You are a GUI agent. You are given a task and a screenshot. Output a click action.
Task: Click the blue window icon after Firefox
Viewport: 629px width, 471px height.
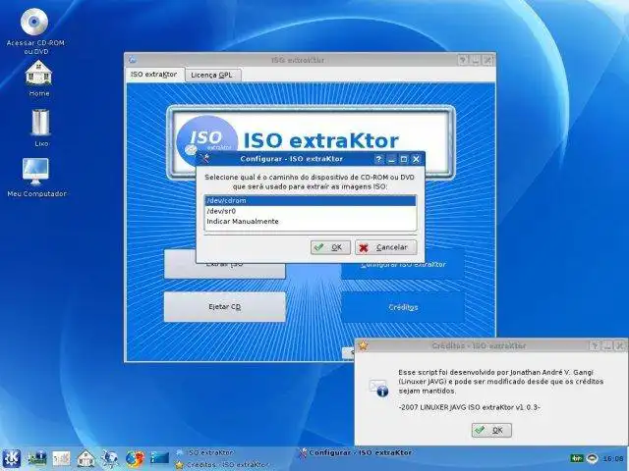click(159, 458)
